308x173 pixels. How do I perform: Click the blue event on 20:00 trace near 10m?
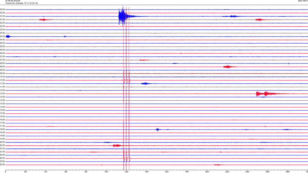pyautogui.click(x=108, y=142)
